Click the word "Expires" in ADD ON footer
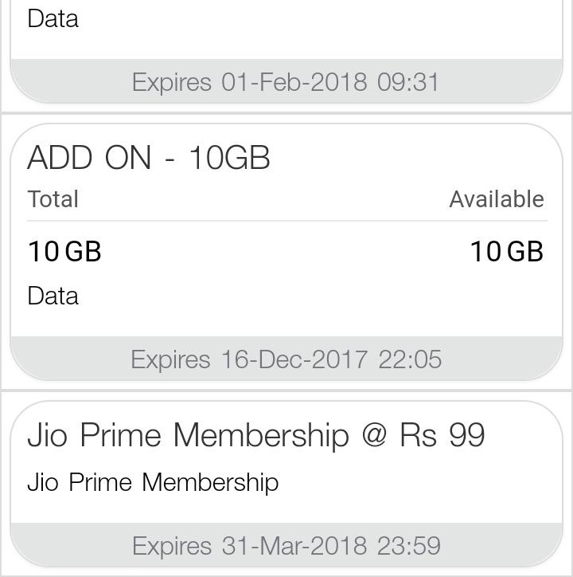Viewport: 573px width, 577px height. [x=171, y=359]
